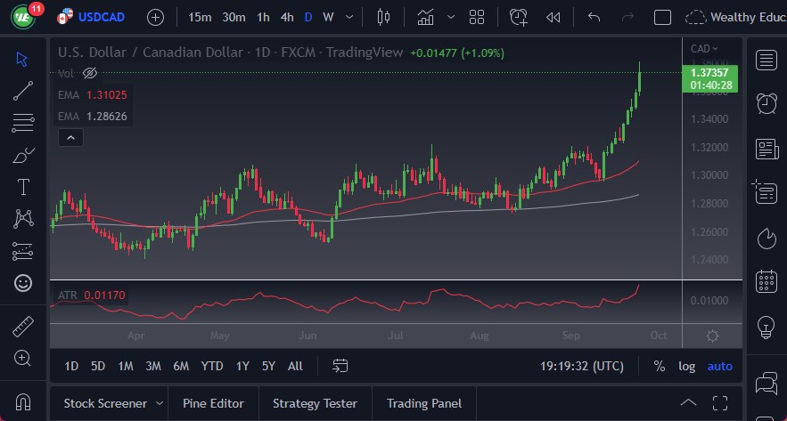
Task: Select the ruler measure tool
Action: [x=23, y=327]
